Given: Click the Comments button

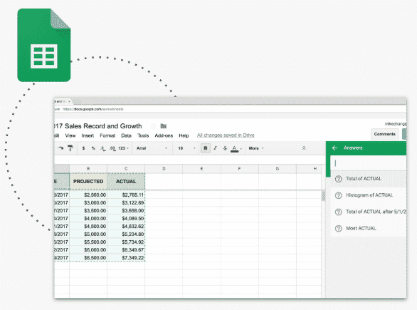Looking at the screenshot, I should click(x=384, y=134).
